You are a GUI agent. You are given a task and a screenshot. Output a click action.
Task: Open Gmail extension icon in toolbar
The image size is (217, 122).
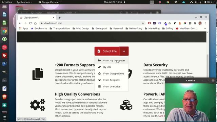tap(149, 23)
